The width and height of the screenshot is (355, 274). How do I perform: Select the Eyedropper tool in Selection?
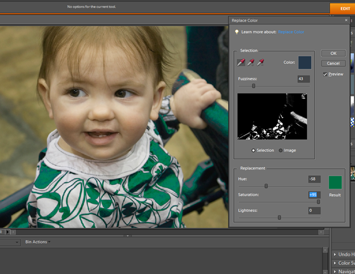click(x=241, y=62)
